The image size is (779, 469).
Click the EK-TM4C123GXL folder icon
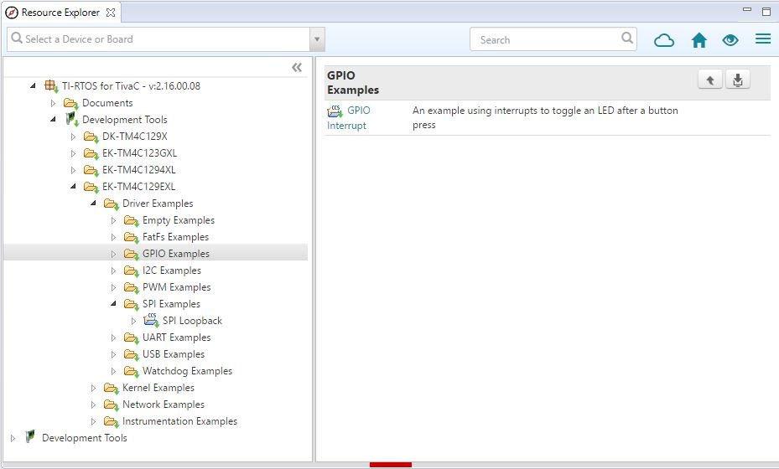tap(91, 153)
